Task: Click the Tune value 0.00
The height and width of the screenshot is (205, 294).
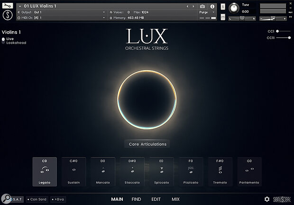Action: point(245,12)
